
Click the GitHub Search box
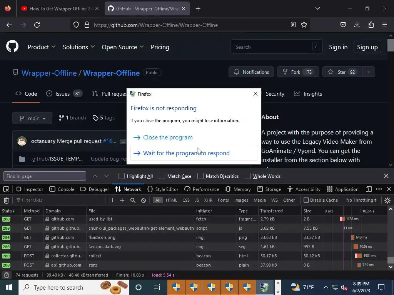[x=276, y=47]
